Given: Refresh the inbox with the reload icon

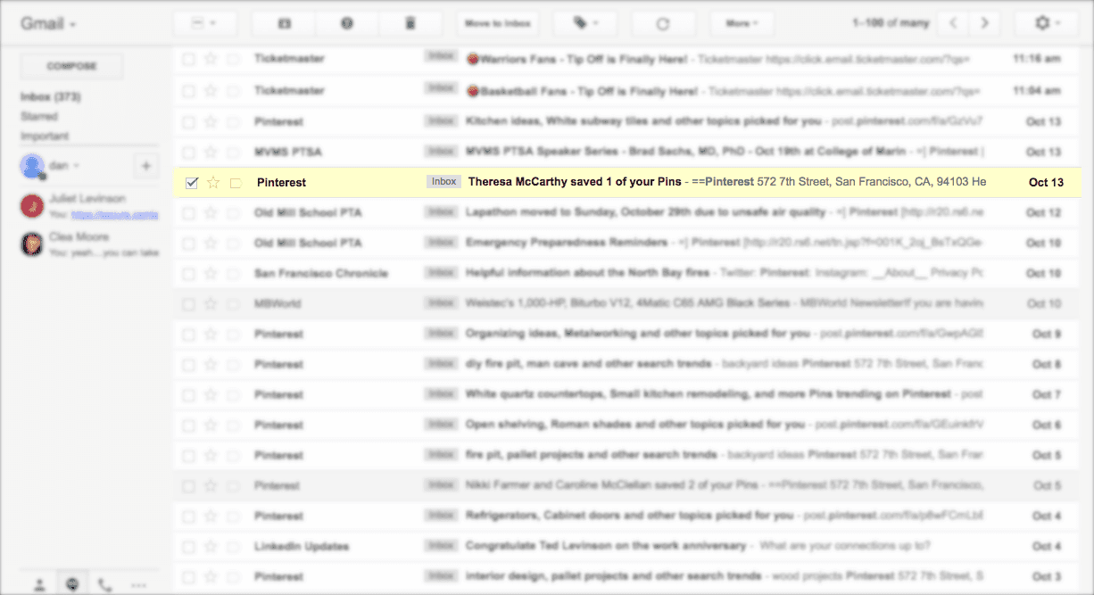Looking at the screenshot, I should pos(663,23).
